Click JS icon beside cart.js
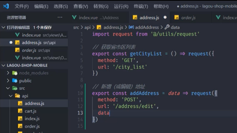This screenshot has height=133, width=237. [x=20, y=111]
